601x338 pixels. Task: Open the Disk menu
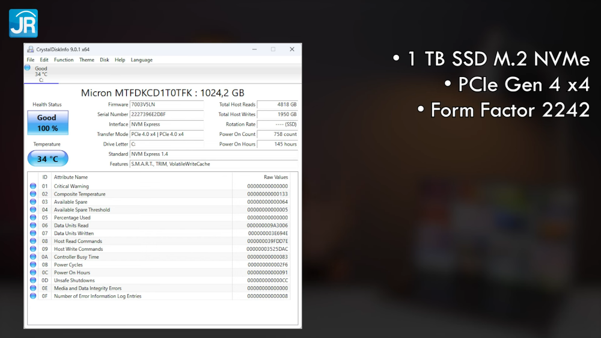[x=104, y=60]
